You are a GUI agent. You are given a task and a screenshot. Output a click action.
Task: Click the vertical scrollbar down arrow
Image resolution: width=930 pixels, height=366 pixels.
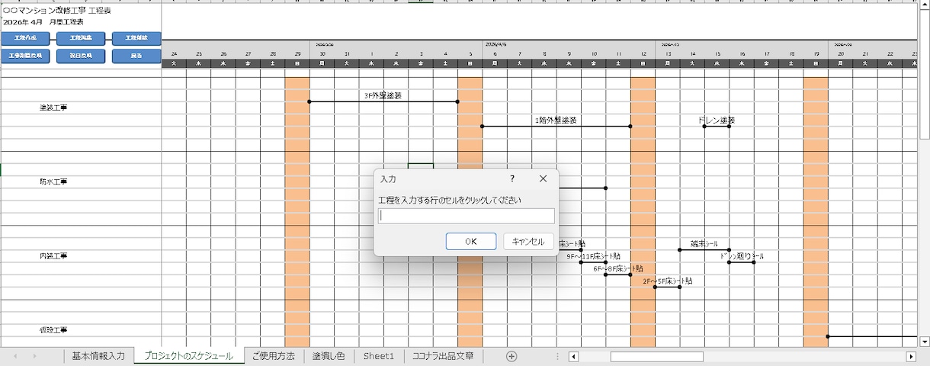(x=925, y=342)
